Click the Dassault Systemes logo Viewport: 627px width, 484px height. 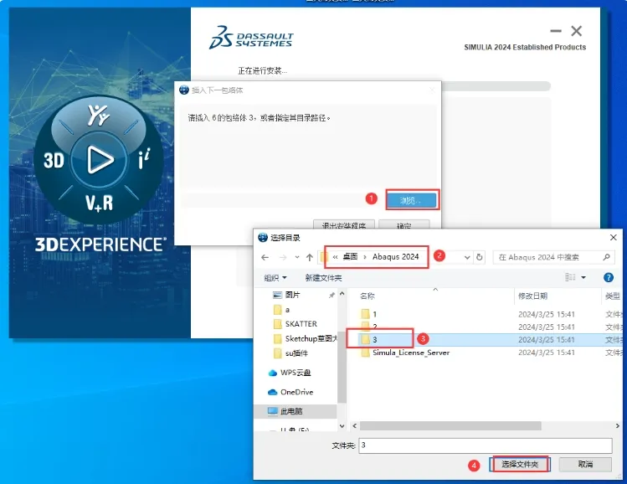[x=251, y=38]
